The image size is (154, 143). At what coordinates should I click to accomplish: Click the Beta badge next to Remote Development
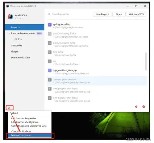click(40, 33)
